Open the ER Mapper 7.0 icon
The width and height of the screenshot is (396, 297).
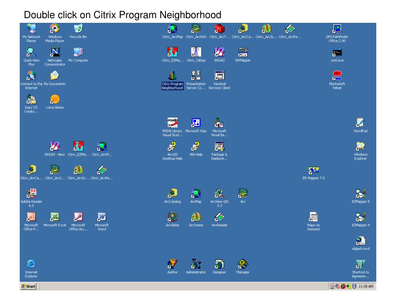tap(314, 170)
